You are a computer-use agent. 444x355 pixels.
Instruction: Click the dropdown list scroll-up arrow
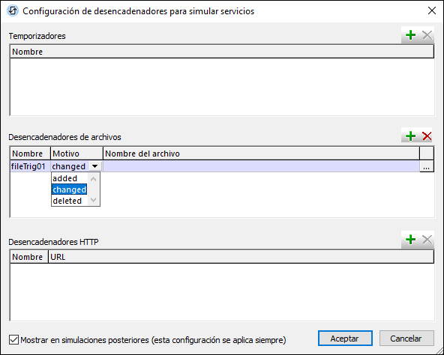point(94,179)
